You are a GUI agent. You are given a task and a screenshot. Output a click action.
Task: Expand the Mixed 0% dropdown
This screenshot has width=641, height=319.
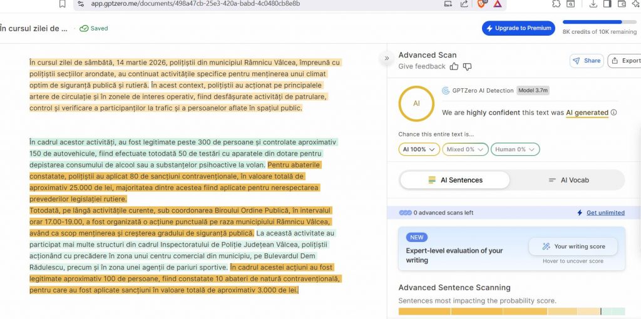pos(465,149)
